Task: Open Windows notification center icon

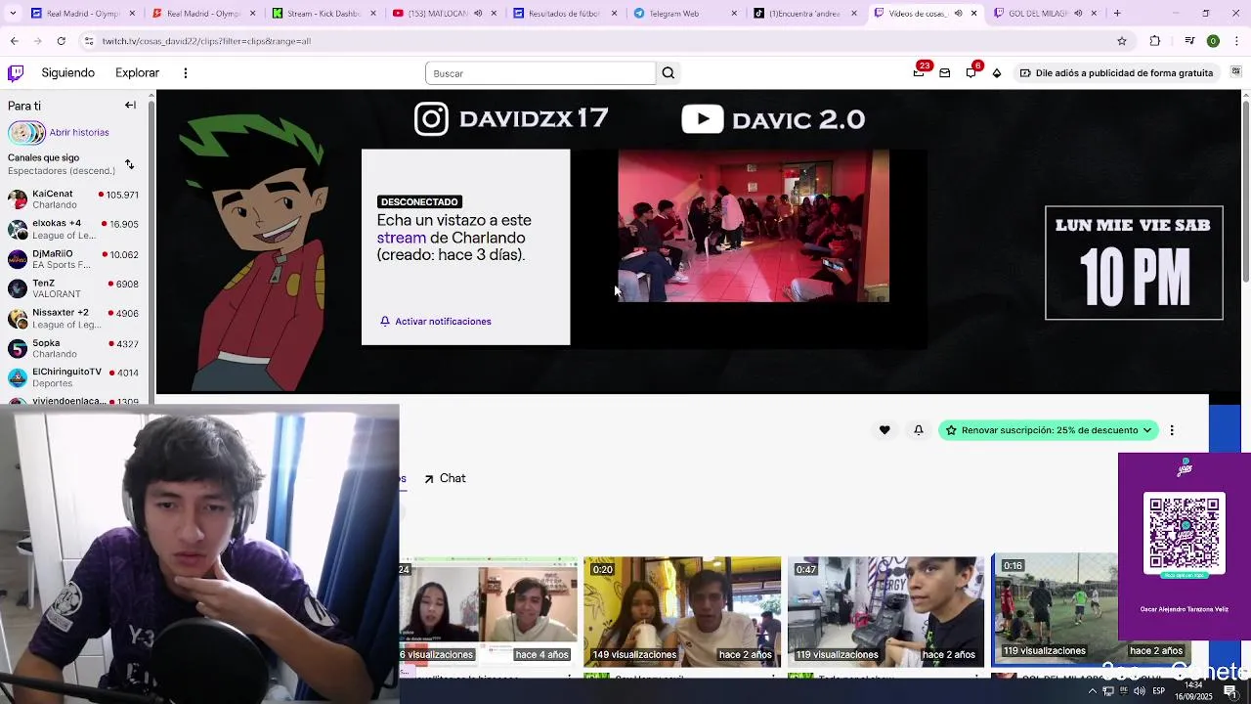Action: pos(1230,691)
